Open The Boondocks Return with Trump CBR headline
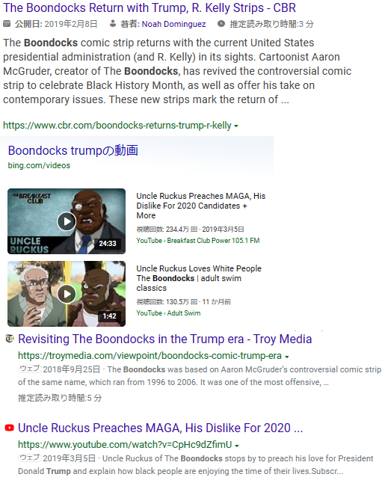 pos(150,7)
